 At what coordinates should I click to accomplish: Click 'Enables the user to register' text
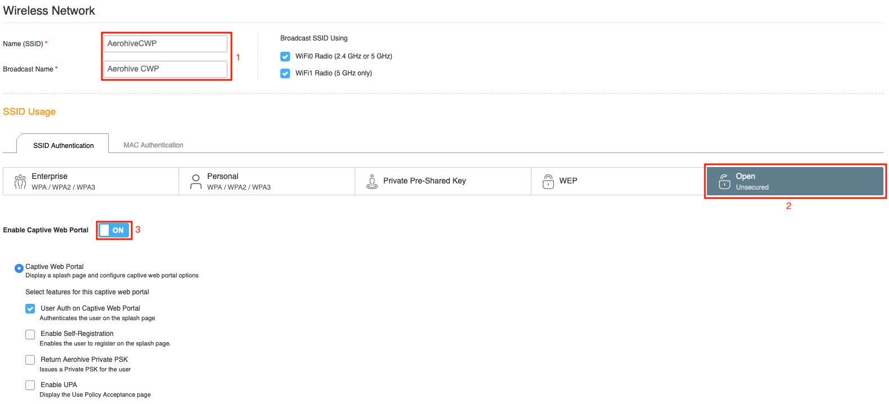tap(105, 344)
